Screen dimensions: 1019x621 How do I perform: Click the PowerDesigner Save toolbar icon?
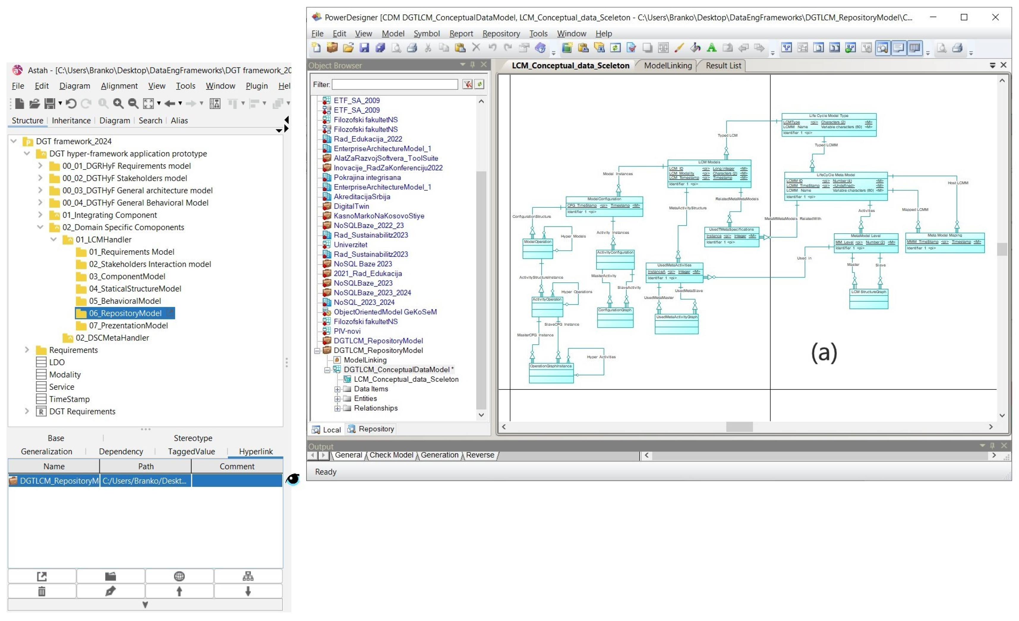tap(364, 48)
